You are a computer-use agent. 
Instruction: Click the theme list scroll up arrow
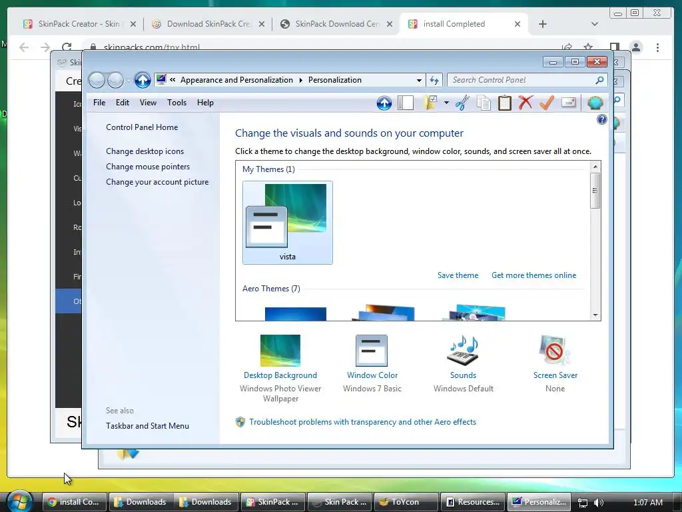[x=595, y=167]
